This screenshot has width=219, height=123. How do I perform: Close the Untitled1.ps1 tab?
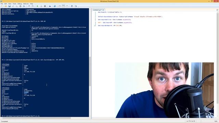coord(103,10)
